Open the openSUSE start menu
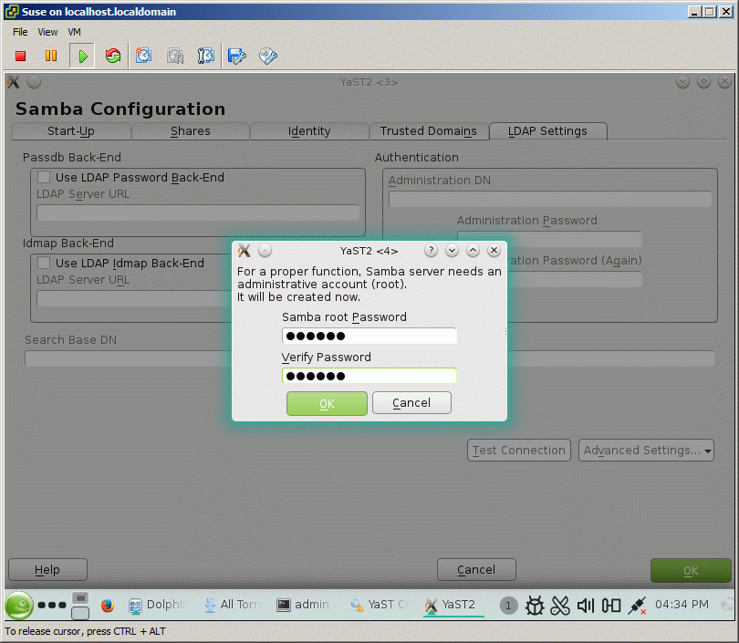This screenshot has width=739, height=643. [19, 605]
